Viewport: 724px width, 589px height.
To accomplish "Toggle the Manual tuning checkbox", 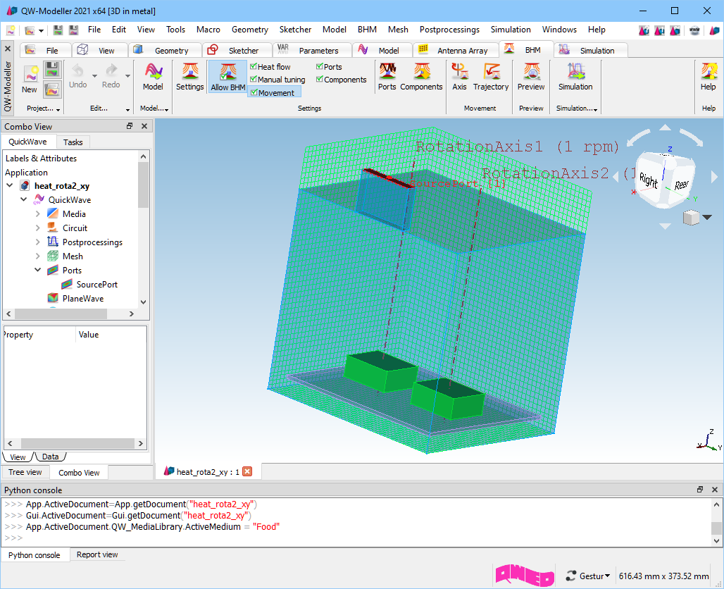I will (254, 80).
